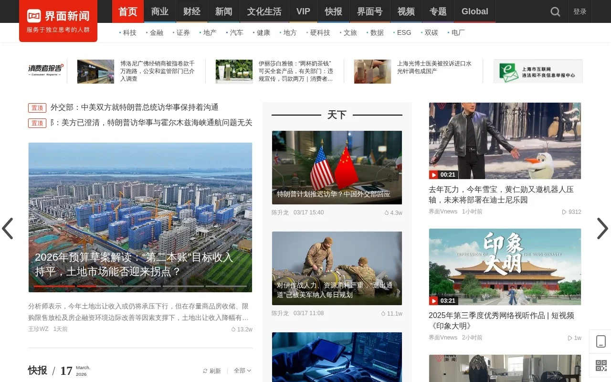Click the 登录 login link
This screenshot has height=382, width=611.
[x=579, y=11]
